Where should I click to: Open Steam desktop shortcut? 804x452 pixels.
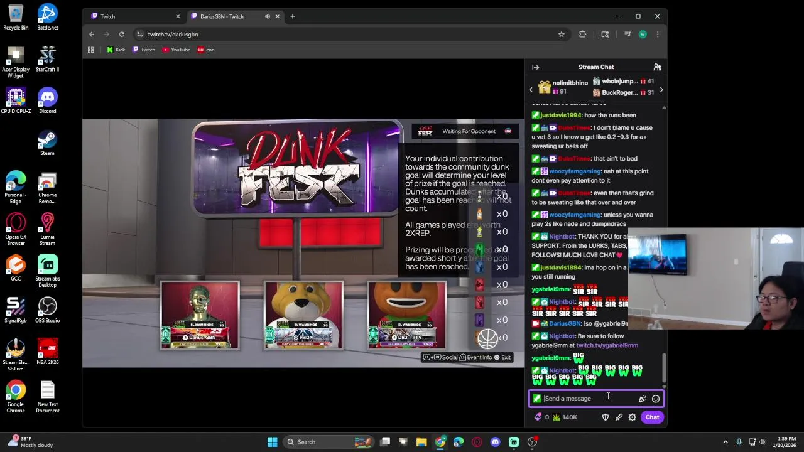[47, 143]
